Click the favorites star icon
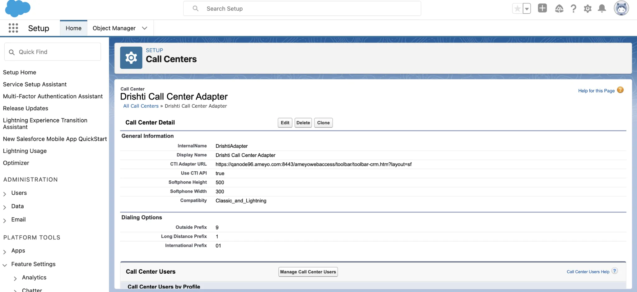Image resolution: width=637 pixels, height=292 pixels. point(517,9)
